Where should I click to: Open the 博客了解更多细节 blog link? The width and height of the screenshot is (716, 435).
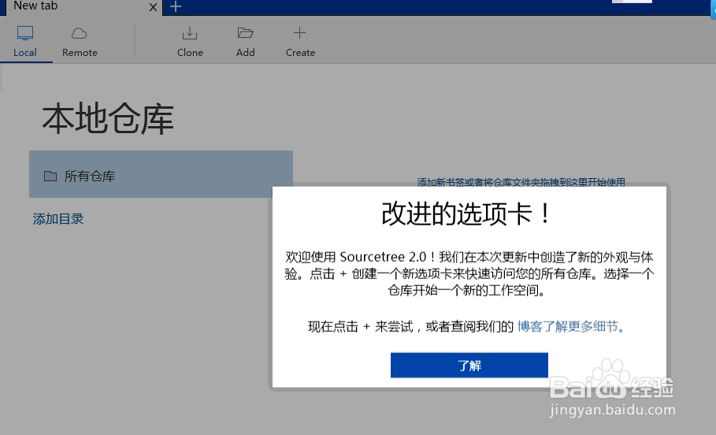tap(571, 326)
